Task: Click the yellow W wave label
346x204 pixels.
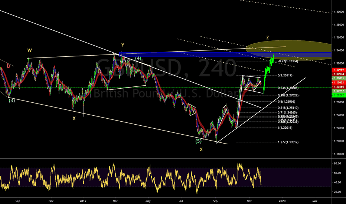Action: coord(29,50)
